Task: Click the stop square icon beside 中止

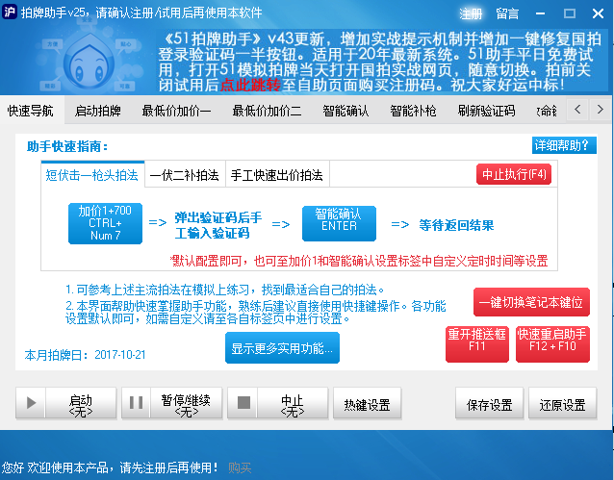Action: pyautogui.click(x=243, y=403)
